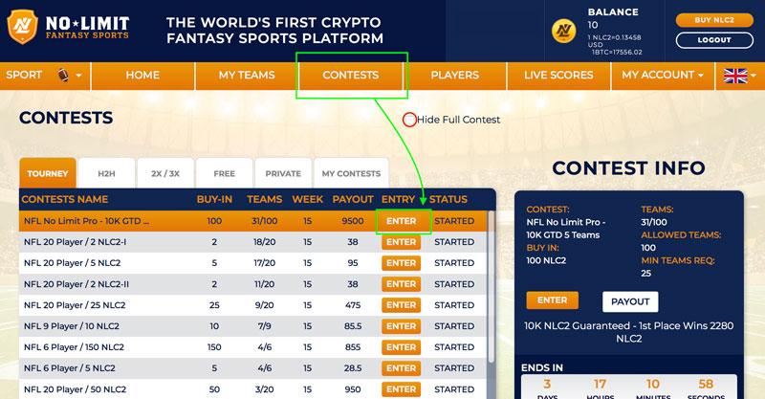
Task: Expand the My Account dropdown menu
Action: 663,75
